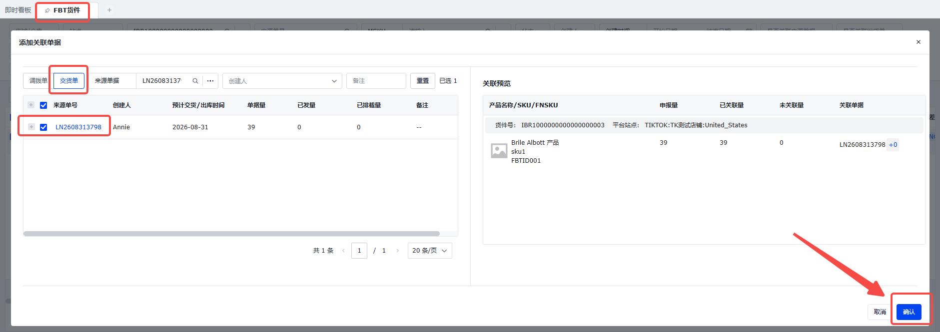Click the 来源单号 column header
Viewport: 940px width, 332px height.
[65, 105]
